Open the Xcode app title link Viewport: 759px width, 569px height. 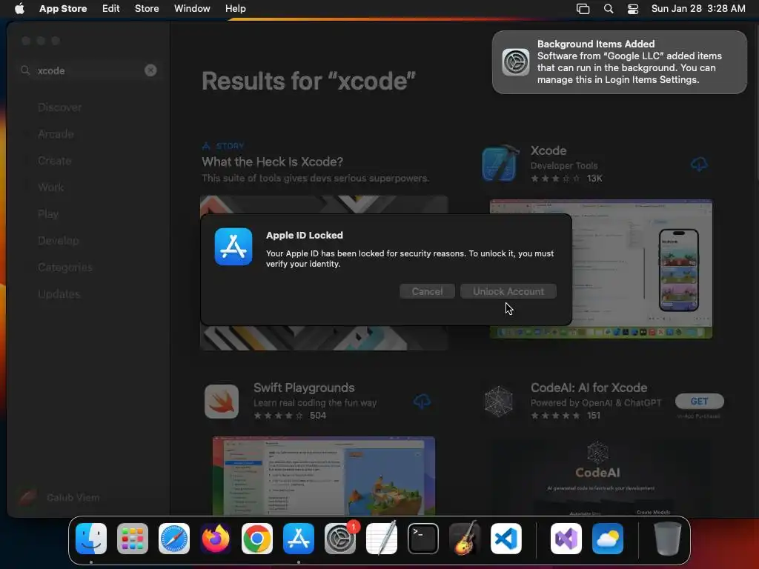[x=548, y=150]
